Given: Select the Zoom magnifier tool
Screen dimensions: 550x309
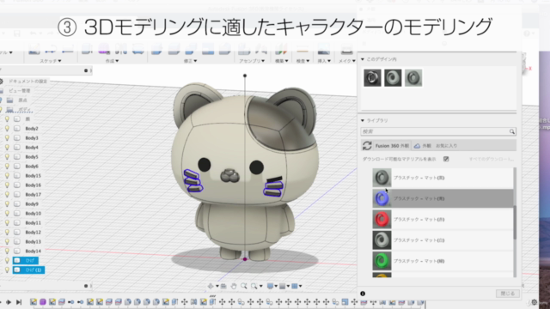Looking at the screenshot, I should (x=244, y=286).
